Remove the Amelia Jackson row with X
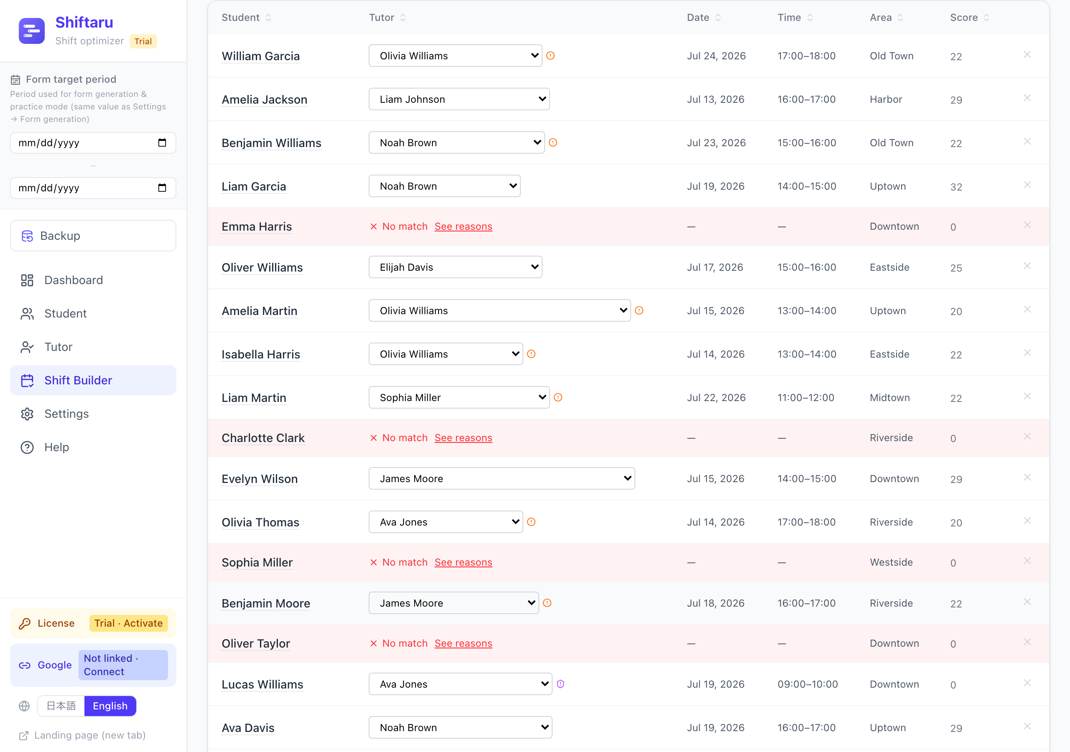 (1027, 98)
